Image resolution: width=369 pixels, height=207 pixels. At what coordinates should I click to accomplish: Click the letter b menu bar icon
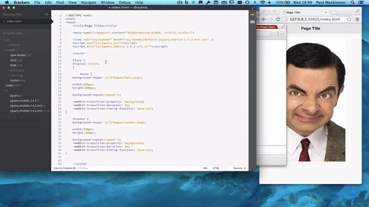coord(187,2)
